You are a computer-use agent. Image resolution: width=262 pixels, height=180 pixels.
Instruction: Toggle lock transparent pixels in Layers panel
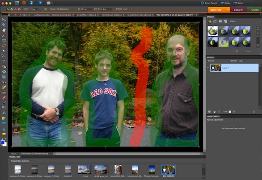click(230, 112)
